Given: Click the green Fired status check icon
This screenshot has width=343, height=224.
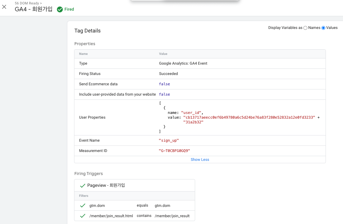Looking at the screenshot, I should (60, 9).
